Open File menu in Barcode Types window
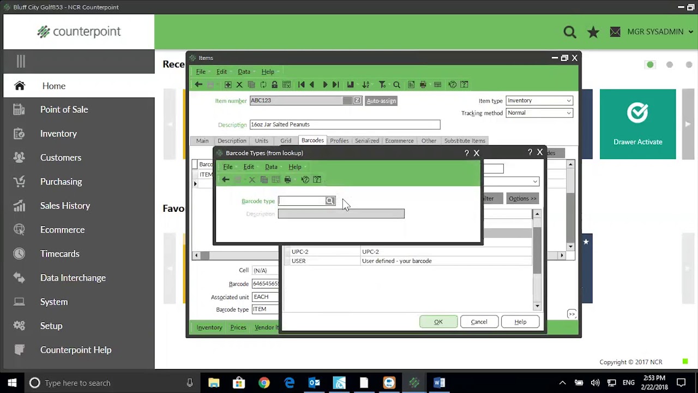The image size is (698, 393). click(228, 167)
